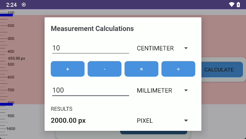The width and height of the screenshot is (246, 139).
Task: Focus the second value field containing 100
Action: coord(91,90)
